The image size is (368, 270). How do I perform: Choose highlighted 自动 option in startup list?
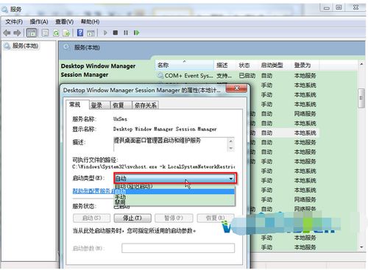click(174, 191)
